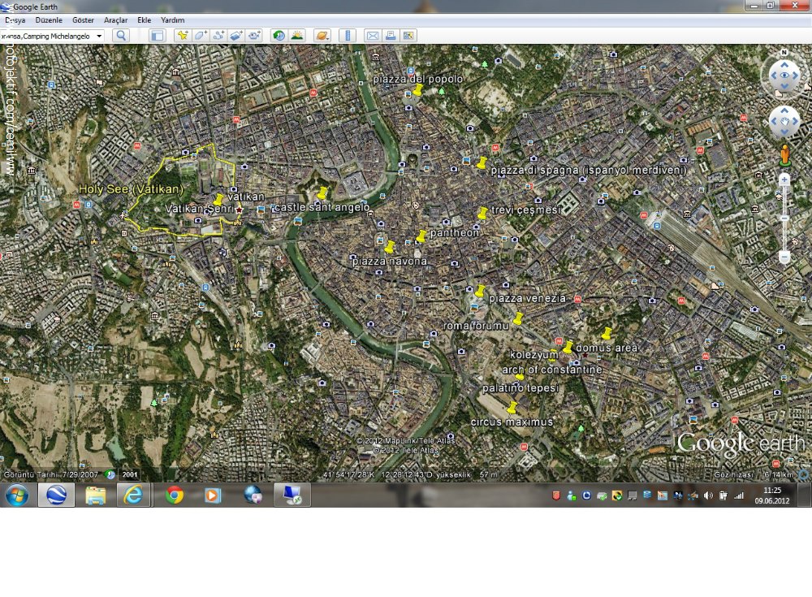Screen dimensions: 812x597
Task: Select the ruler measurement tool
Action: pyautogui.click(x=348, y=35)
